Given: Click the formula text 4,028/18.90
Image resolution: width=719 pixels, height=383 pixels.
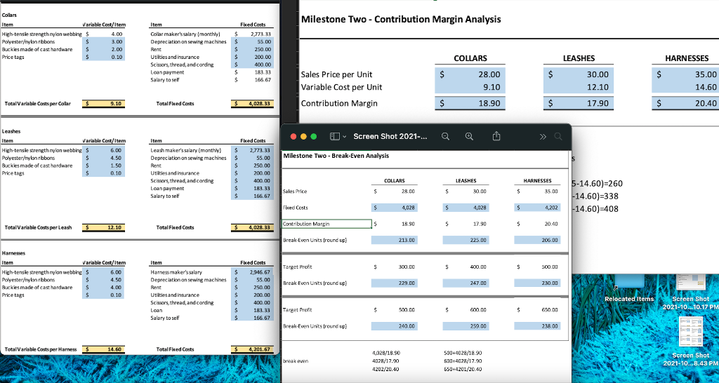Looking at the screenshot, I should click(387, 353).
